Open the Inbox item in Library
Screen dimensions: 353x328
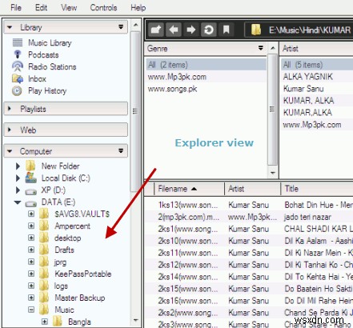[37, 79]
